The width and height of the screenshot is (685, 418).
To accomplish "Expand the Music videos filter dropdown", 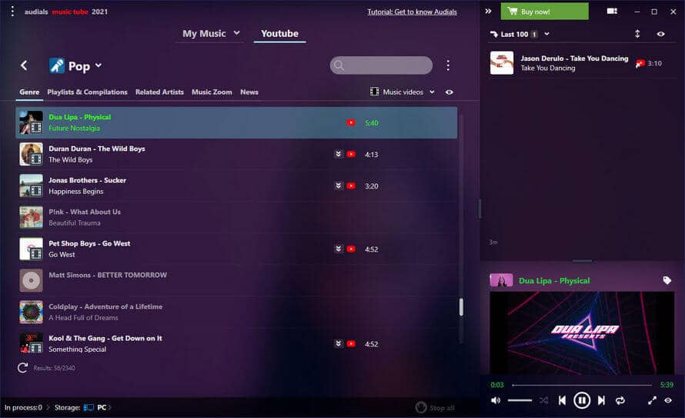I will (432, 92).
